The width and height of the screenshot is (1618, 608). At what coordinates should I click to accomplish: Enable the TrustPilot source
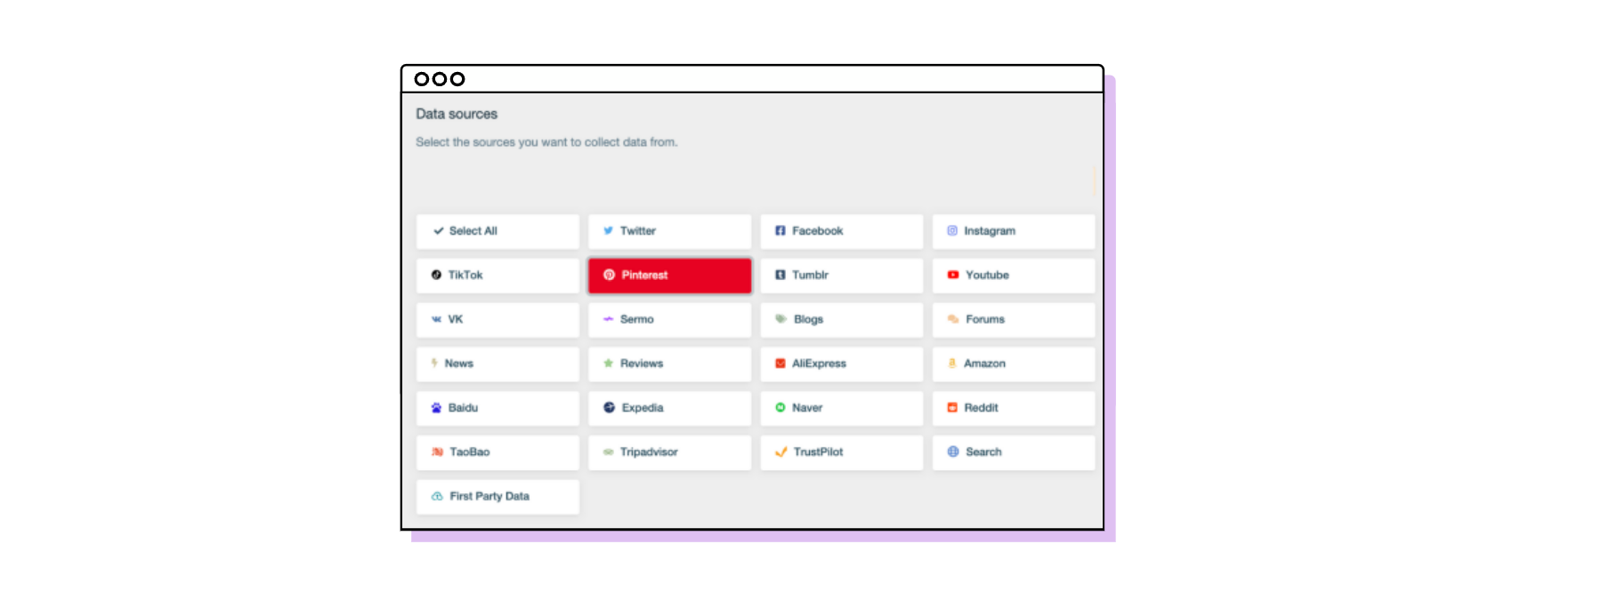click(841, 452)
